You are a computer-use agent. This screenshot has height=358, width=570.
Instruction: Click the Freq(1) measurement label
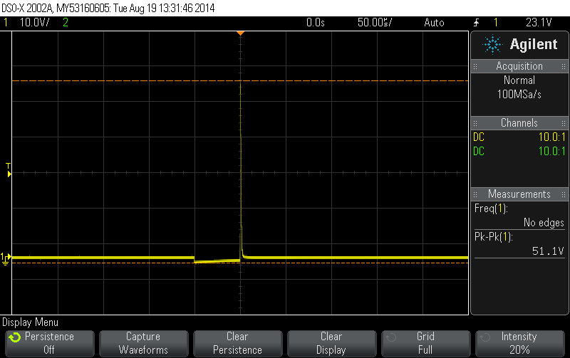coord(491,209)
